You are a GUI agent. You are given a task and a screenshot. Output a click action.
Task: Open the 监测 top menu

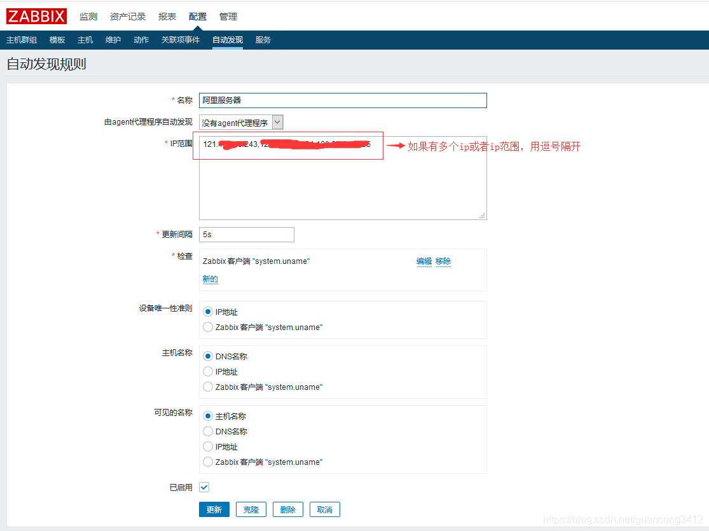[x=88, y=17]
